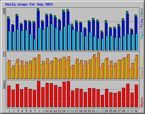145x114 pixels.
Task: Click the red KBytes bar for day 15
Action: click(x=68, y=94)
